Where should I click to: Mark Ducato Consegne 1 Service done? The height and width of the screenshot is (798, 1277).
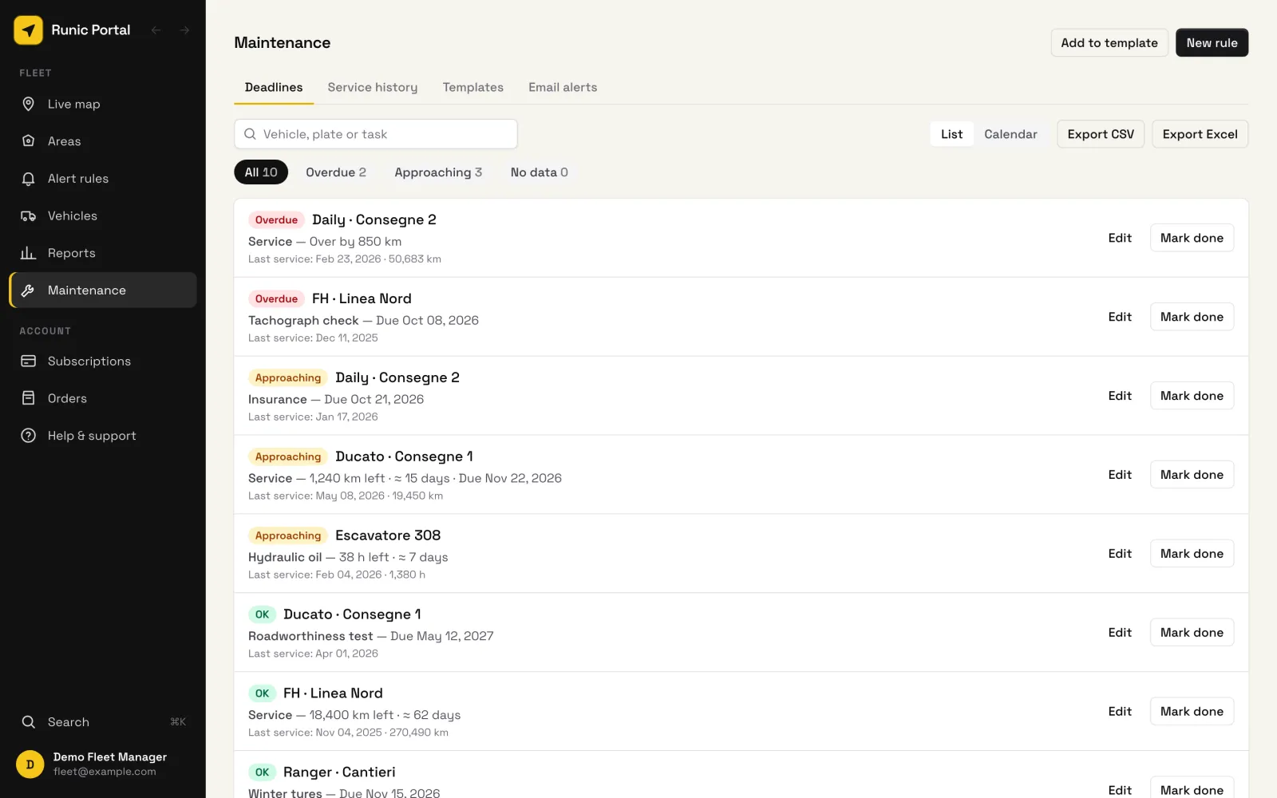click(x=1192, y=475)
